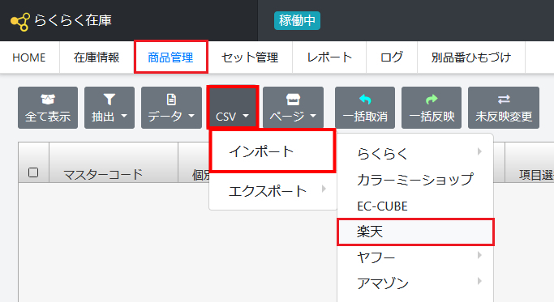This screenshot has height=302, width=554.
Task: Expand the アマゾン import submenu
Action: 415,283
